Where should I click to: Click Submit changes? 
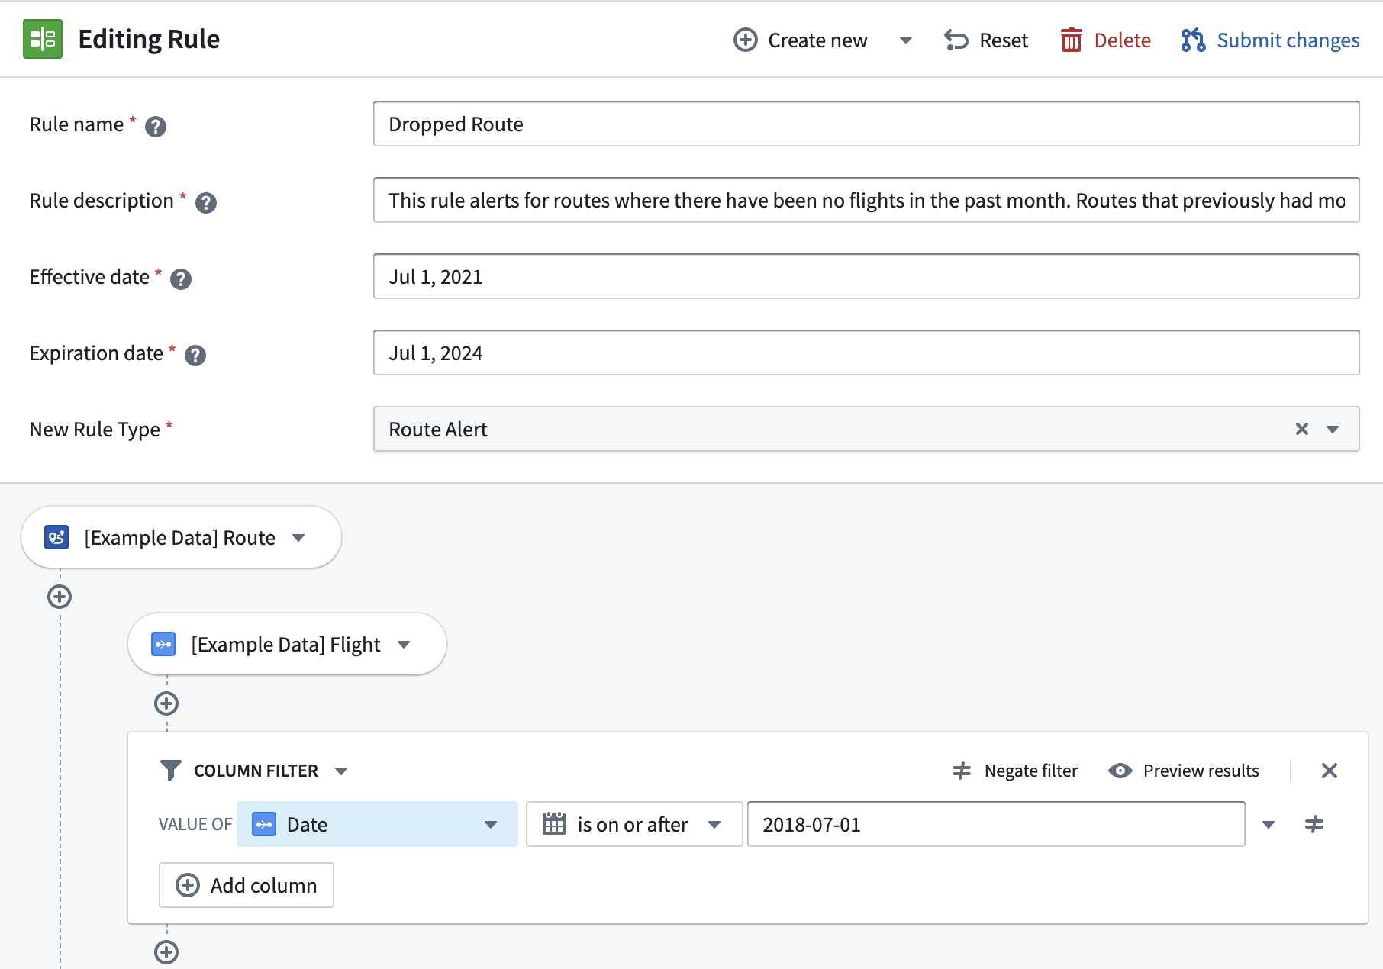pos(1270,40)
